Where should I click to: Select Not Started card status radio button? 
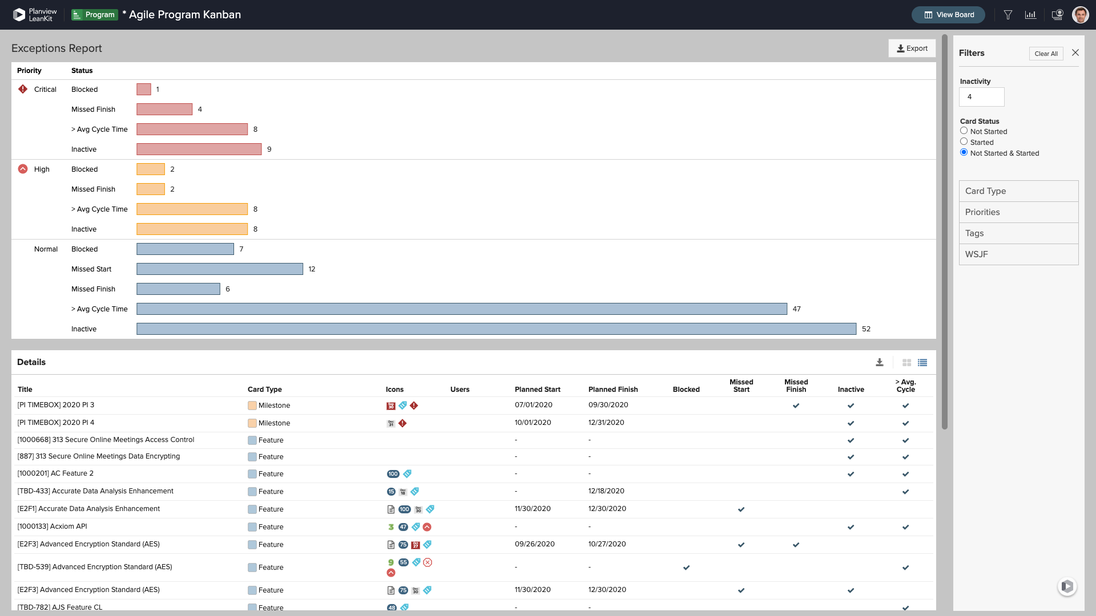pyautogui.click(x=964, y=131)
